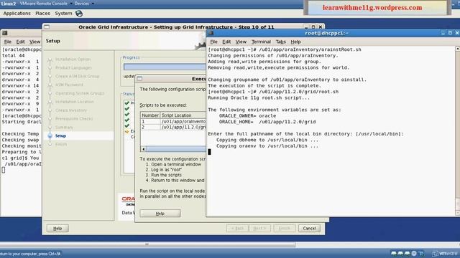This screenshot has width=460, height=258.
Task: Click Help button in Execute scripts dialog
Action: [x=160, y=214]
